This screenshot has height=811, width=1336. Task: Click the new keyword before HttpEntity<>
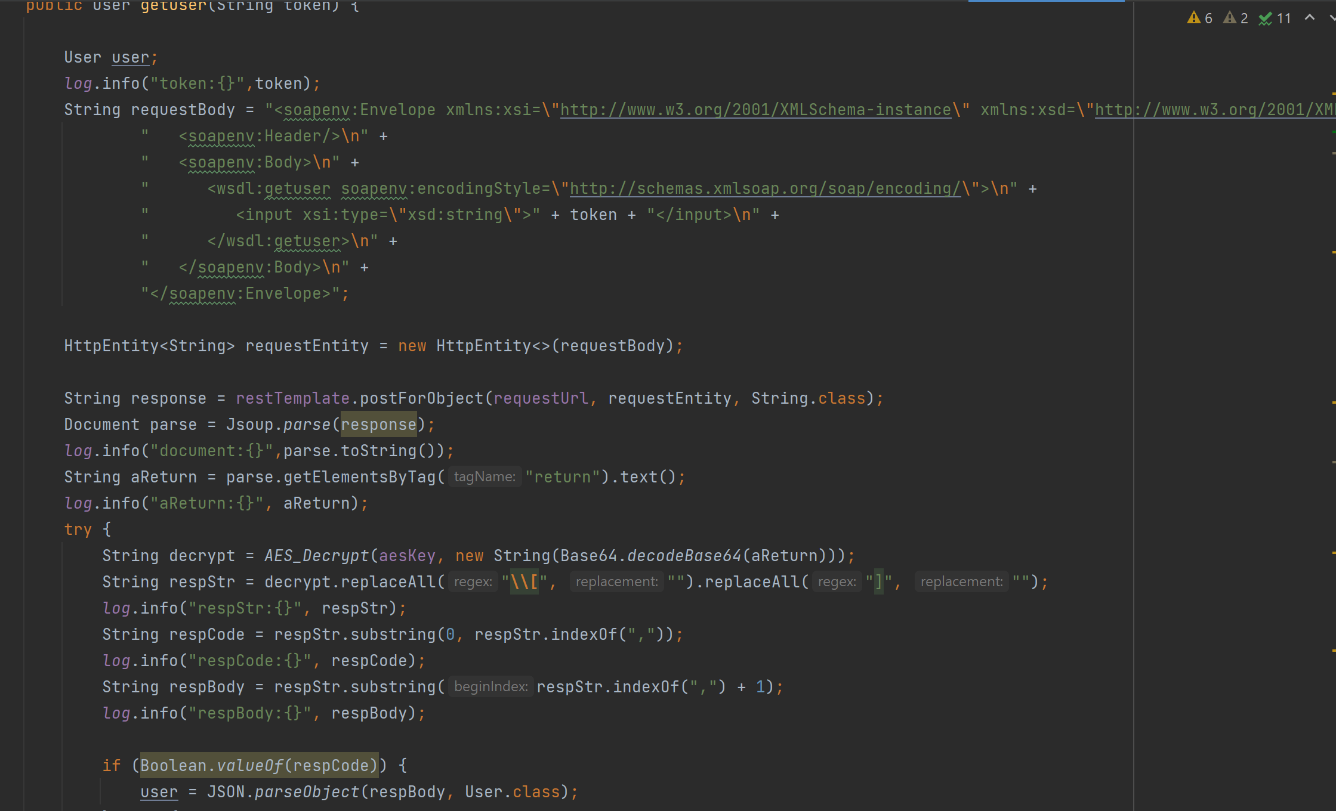(x=412, y=346)
